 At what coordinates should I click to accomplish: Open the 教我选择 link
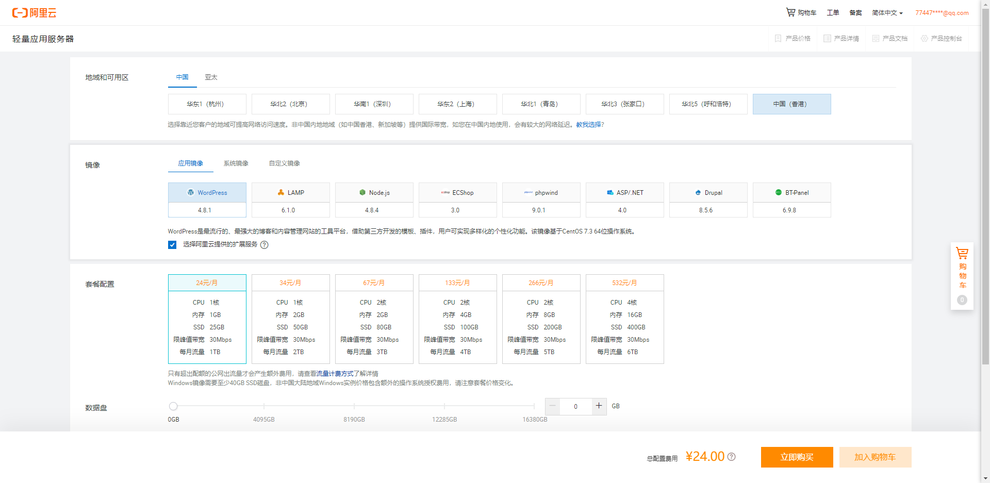(x=588, y=125)
